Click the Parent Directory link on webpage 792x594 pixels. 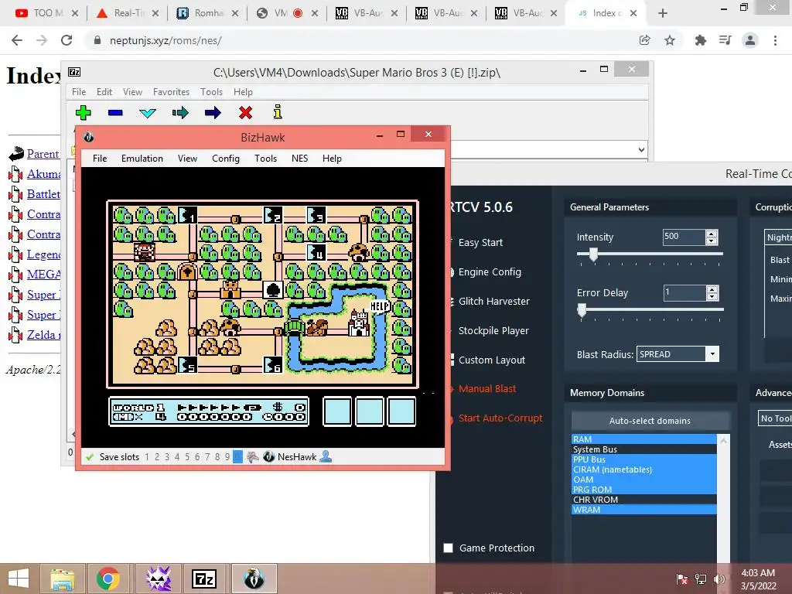click(x=43, y=154)
